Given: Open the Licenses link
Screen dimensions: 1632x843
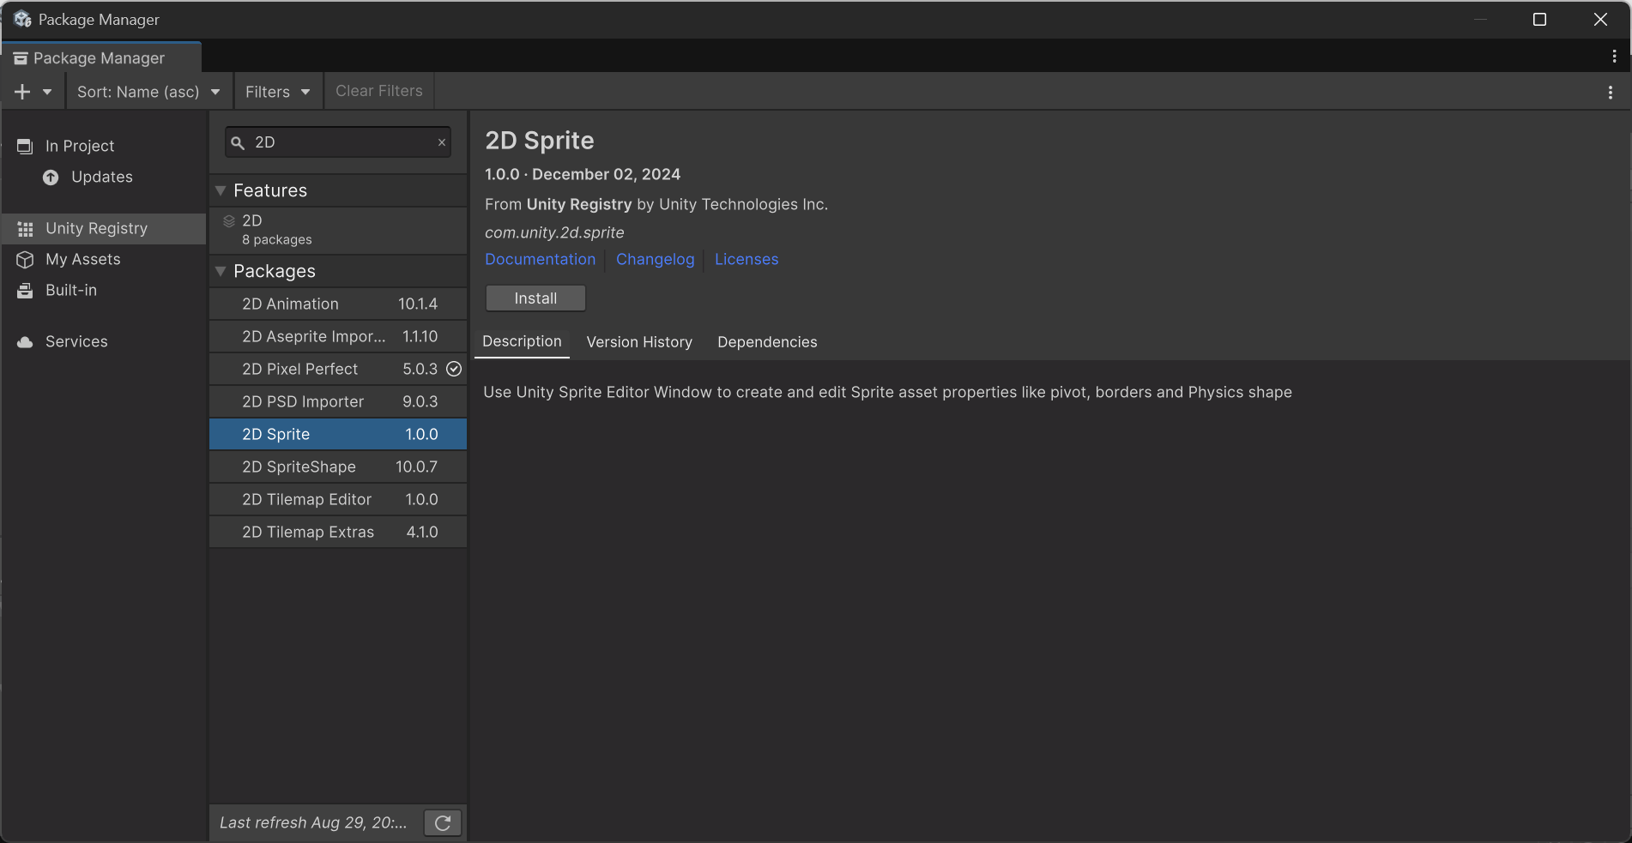Looking at the screenshot, I should (746, 259).
